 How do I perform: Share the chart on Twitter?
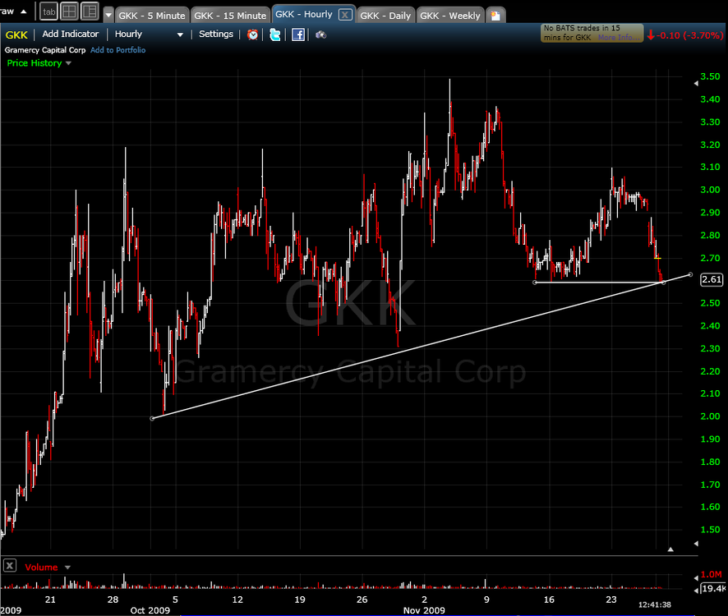pyautogui.click(x=275, y=34)
